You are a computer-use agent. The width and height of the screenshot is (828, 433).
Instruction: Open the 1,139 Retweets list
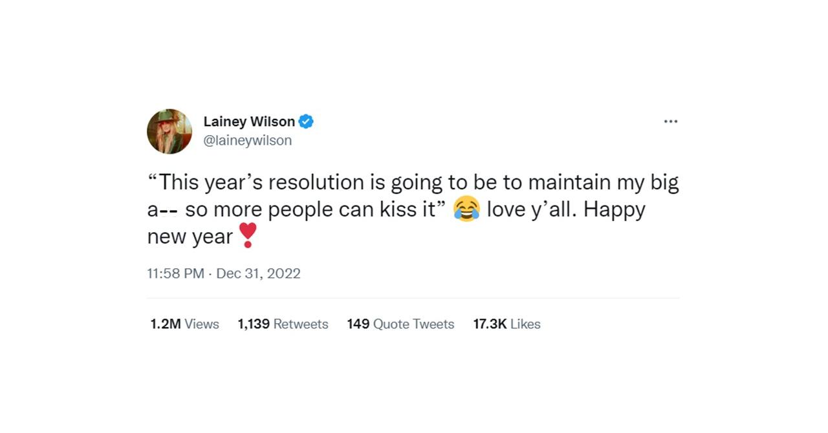click(283, 324)
